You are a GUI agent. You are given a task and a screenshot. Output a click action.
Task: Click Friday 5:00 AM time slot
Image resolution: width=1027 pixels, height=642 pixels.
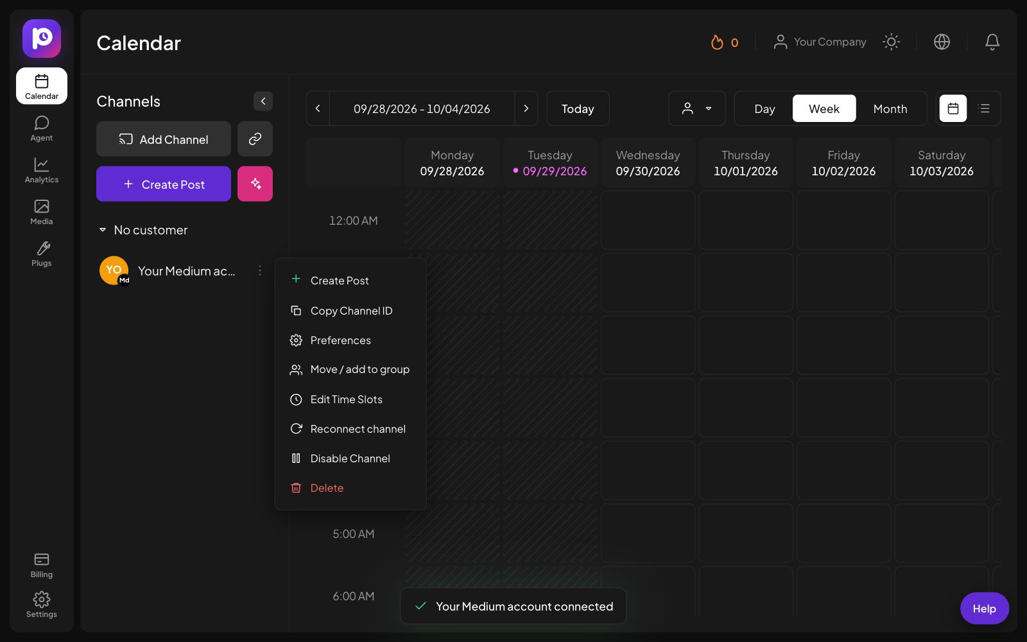(843, 534)
